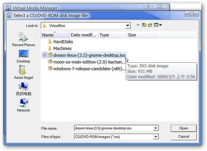
Task: Create a new folder icon
Action: click(x=150, y=25)
